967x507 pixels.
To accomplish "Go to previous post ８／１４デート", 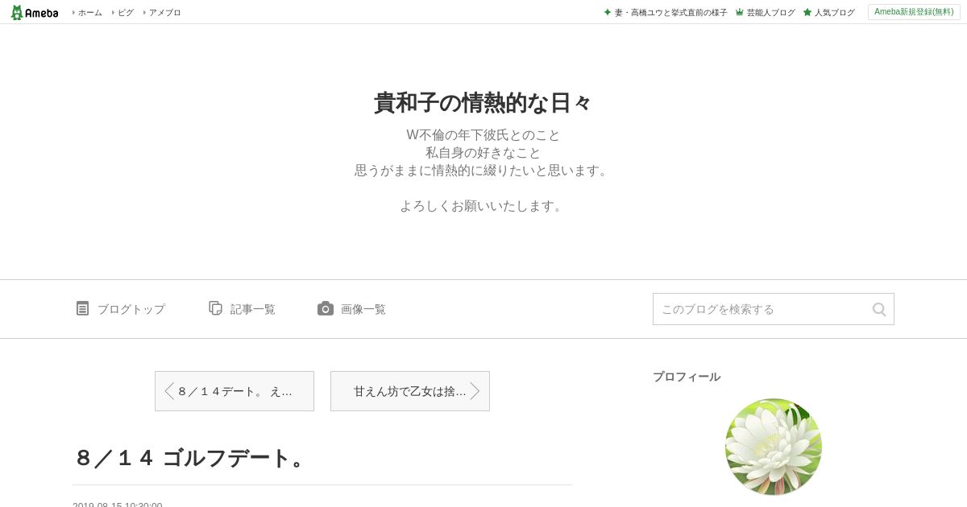I will (x=234, y=391).
